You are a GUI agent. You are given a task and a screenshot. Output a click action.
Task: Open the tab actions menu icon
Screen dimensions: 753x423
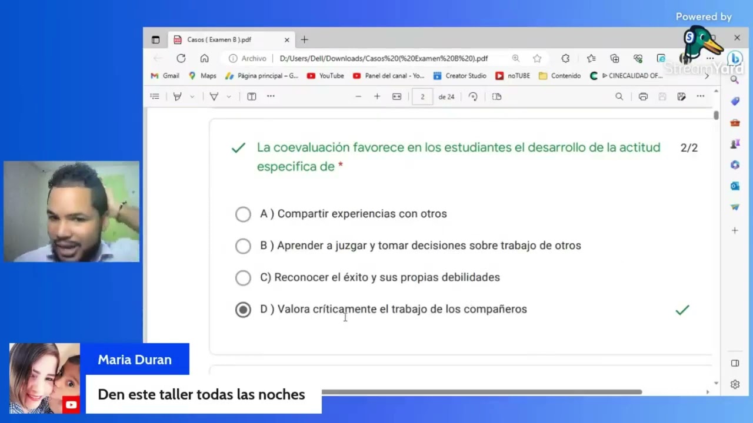tap(155, 40)
